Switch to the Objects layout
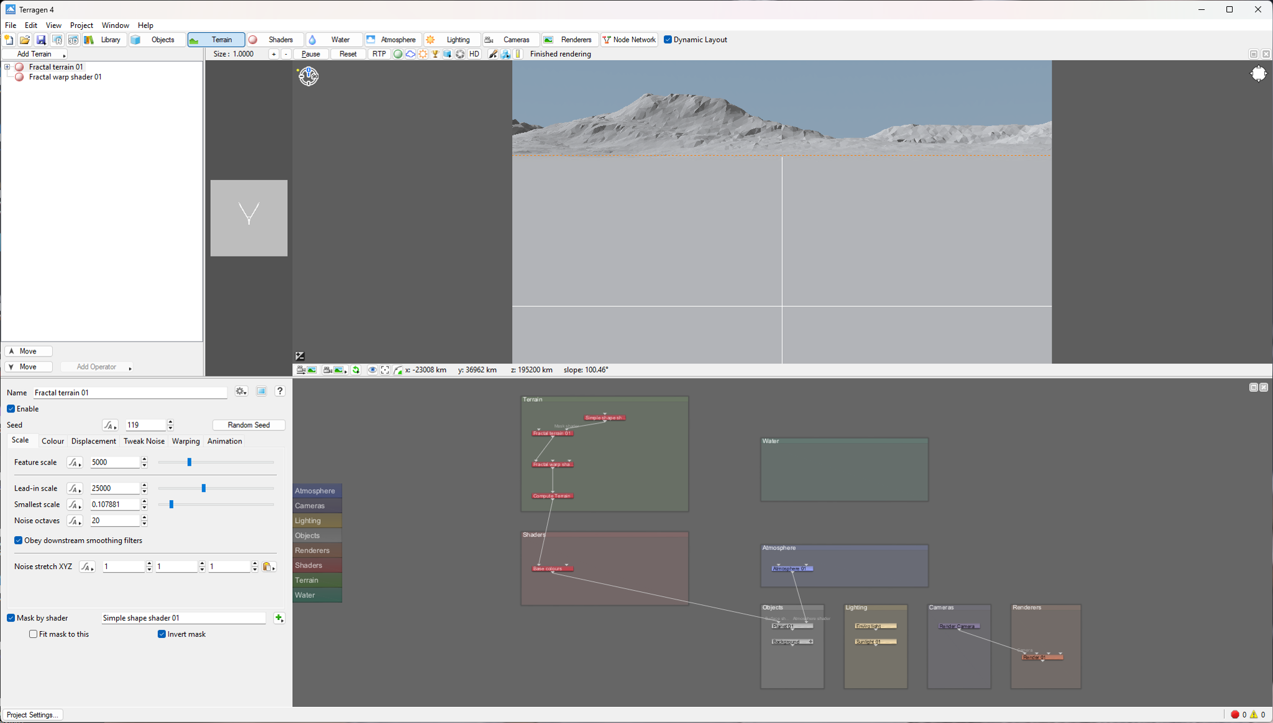Viewport: 1273px width, 723px height. [157, 40]
